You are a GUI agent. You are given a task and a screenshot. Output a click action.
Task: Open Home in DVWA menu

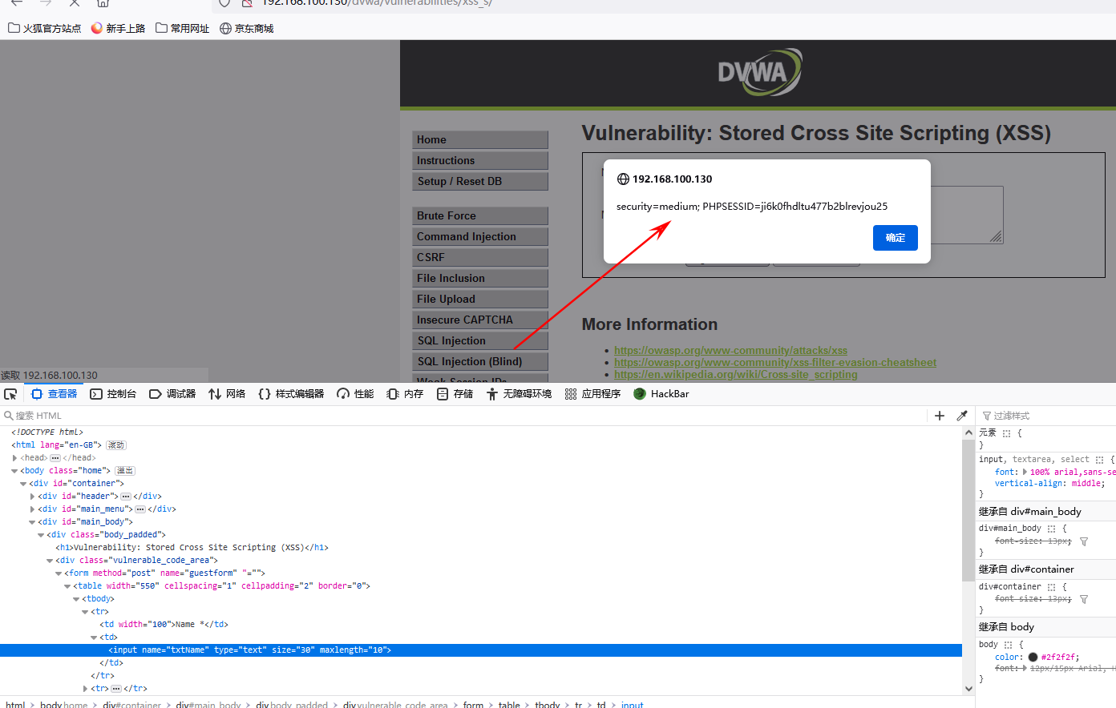(x=480, y=139)
